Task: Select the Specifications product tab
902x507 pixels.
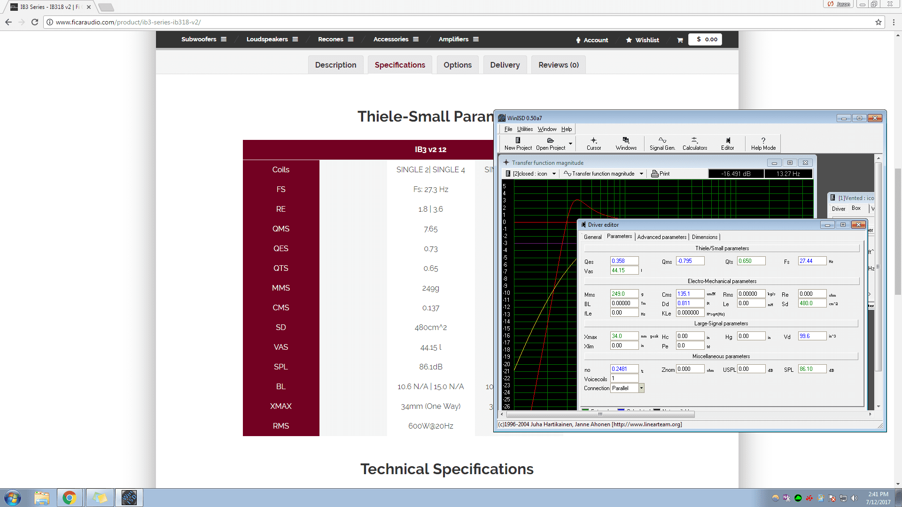Action: (400, 65)
